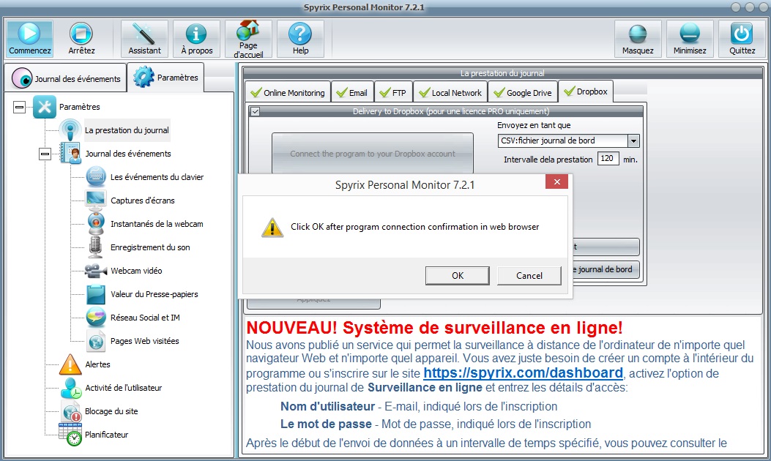
Task: Switch to the Paramètres tab
Action: click(x=165, y=77)
